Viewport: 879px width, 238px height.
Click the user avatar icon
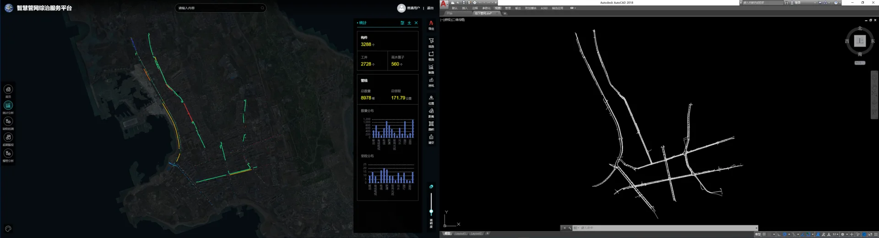(401, 8)
